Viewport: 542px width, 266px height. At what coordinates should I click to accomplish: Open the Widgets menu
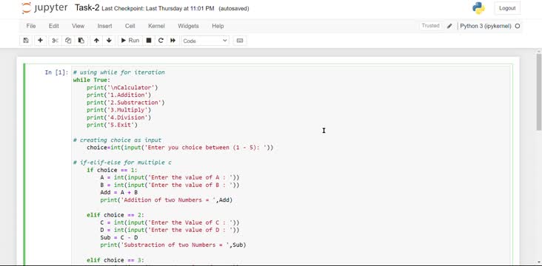coord(188,26)
